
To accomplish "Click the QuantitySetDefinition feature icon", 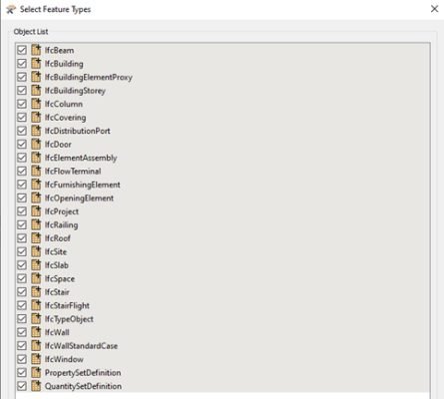I will point(36,386).
